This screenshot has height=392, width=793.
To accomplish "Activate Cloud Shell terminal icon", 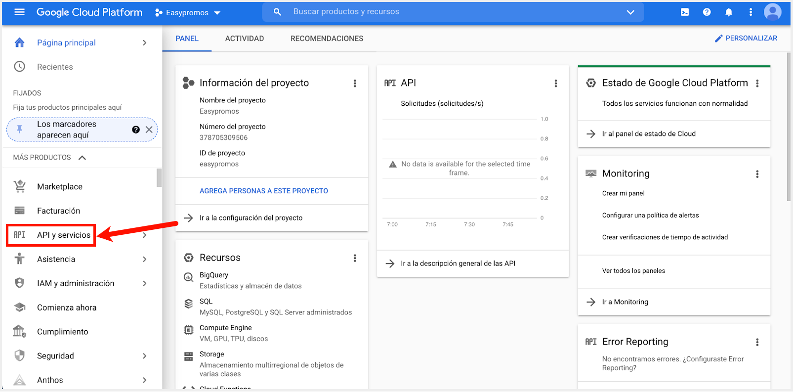I will coord(685,12).
